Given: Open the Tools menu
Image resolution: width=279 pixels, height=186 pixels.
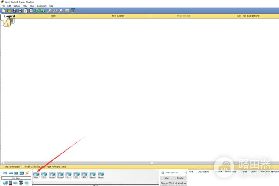Looking at the screenshot, I should 32,6.
